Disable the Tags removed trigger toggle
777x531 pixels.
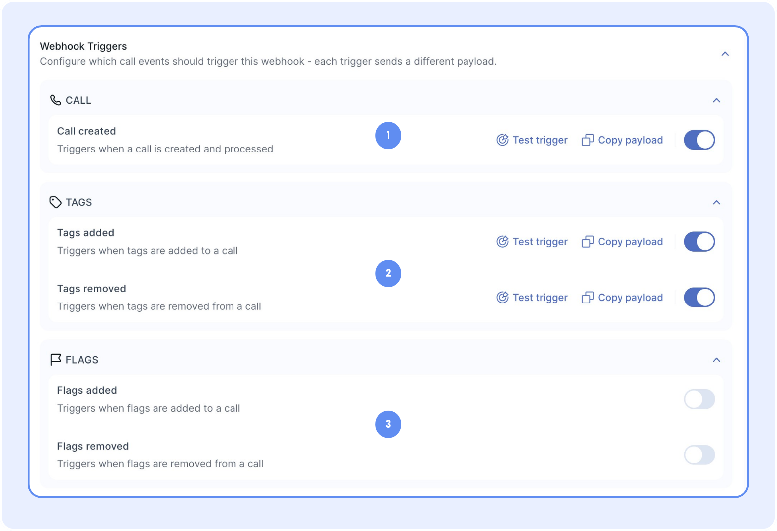pos(699,298)
